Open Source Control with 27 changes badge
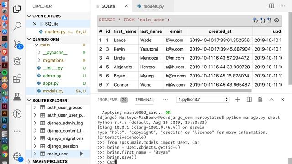This screenshot has width=292, height=164. (18, 44)
